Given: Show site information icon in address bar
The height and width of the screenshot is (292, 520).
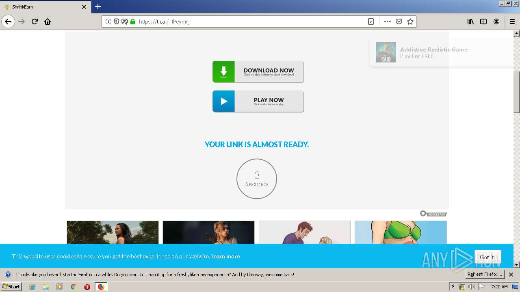Looking at the screenshot, I should pyautogui.click(x=108, y=21).
